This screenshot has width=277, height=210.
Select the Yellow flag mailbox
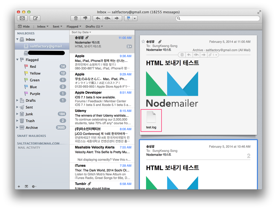(x=42, y=73)
